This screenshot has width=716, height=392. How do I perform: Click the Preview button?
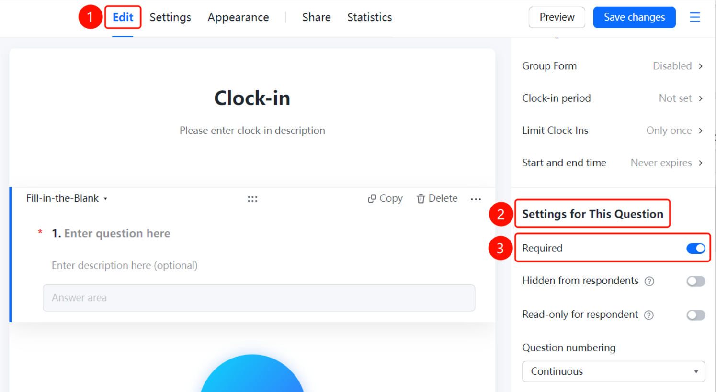point(557,17)
